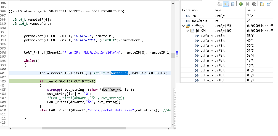Image resolution: width=278 pixels, height=136 pixels.
Task: Click MAX_TCP_OUT_BYTE in the recv call
Action: [x=148, y=73]
